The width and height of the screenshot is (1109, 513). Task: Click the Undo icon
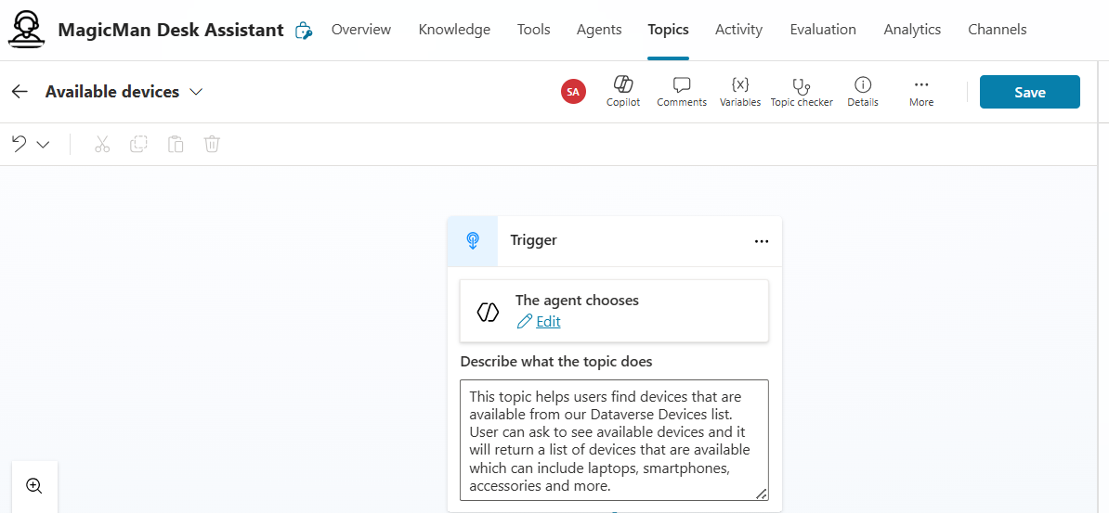point(20,144)
